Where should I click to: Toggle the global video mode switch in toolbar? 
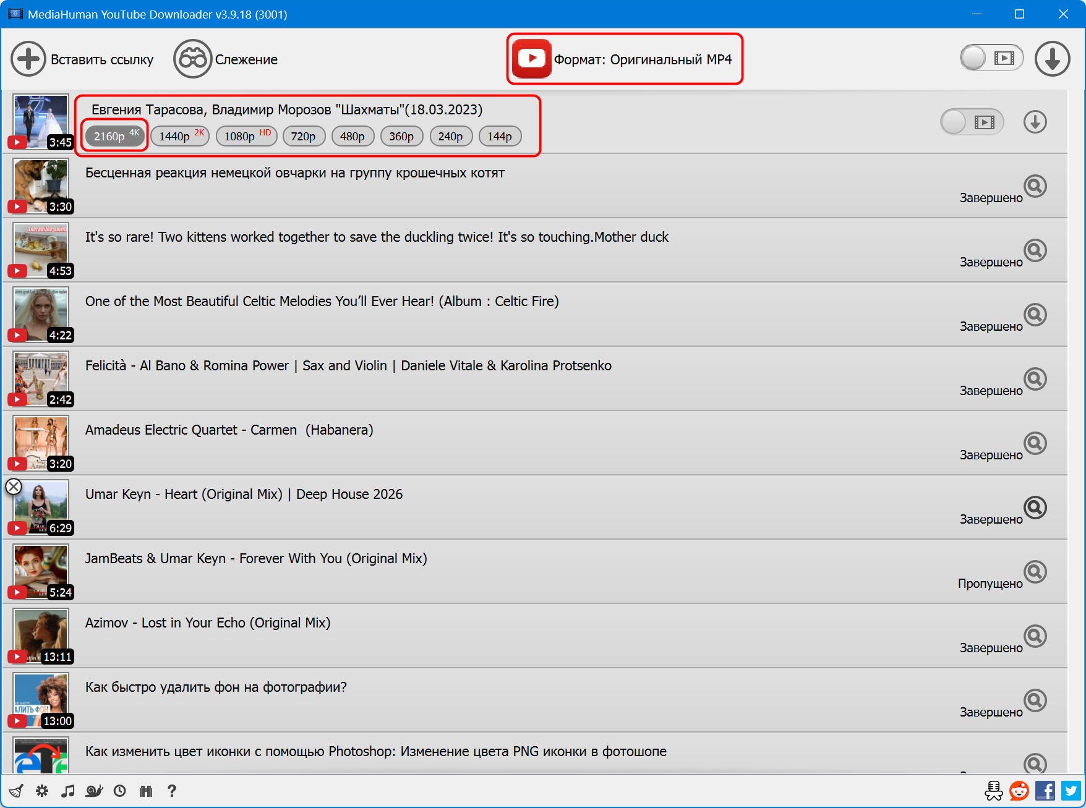991,58
